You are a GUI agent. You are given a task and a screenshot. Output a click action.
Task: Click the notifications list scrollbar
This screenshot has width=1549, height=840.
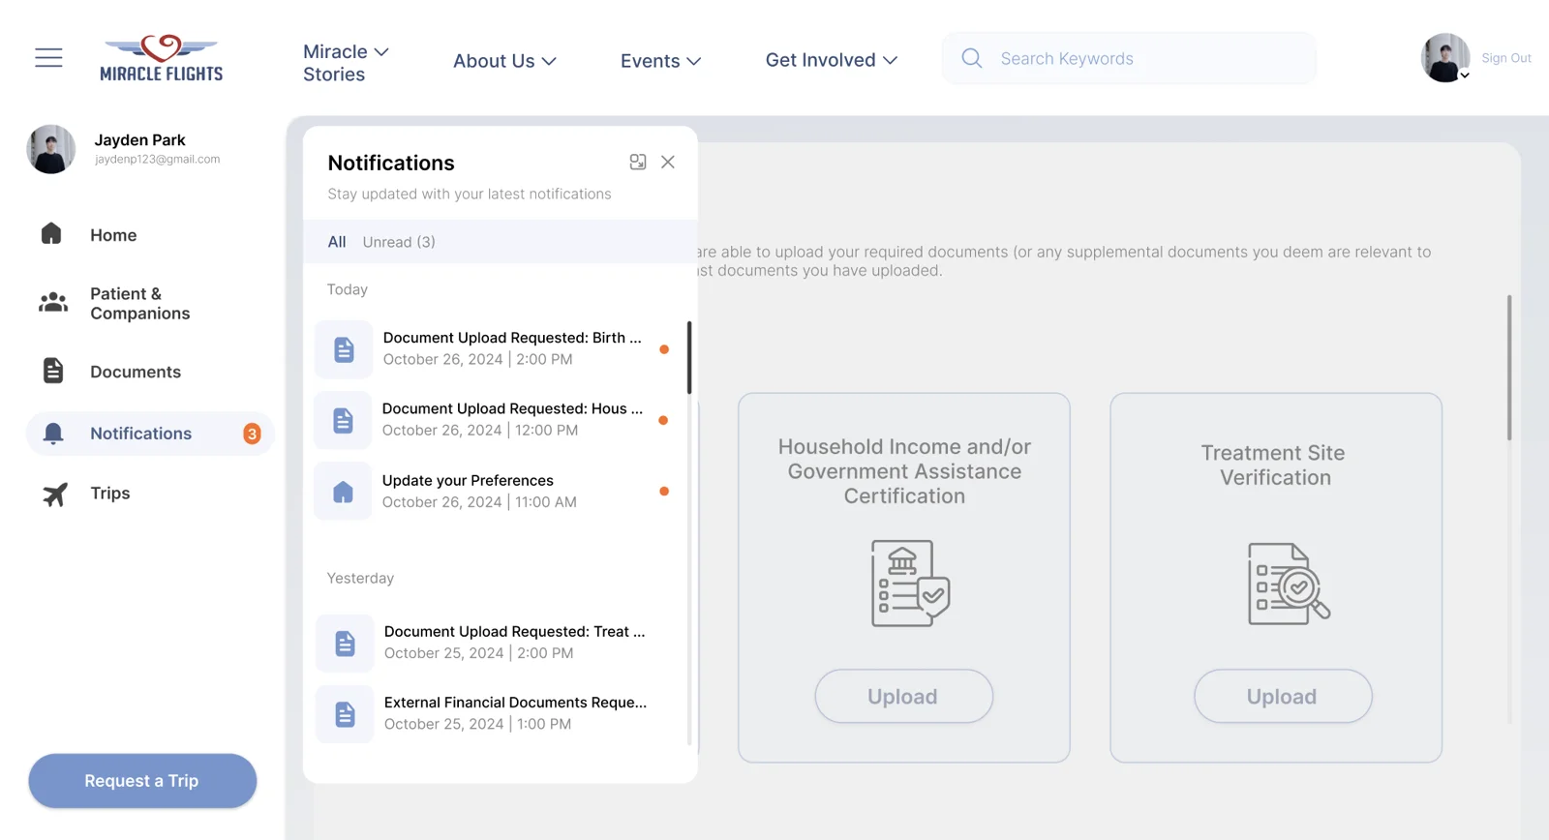(689, 357)
